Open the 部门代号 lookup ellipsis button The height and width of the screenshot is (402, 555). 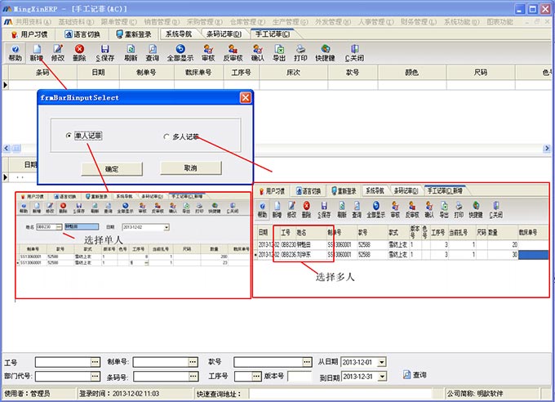(95, 376)
